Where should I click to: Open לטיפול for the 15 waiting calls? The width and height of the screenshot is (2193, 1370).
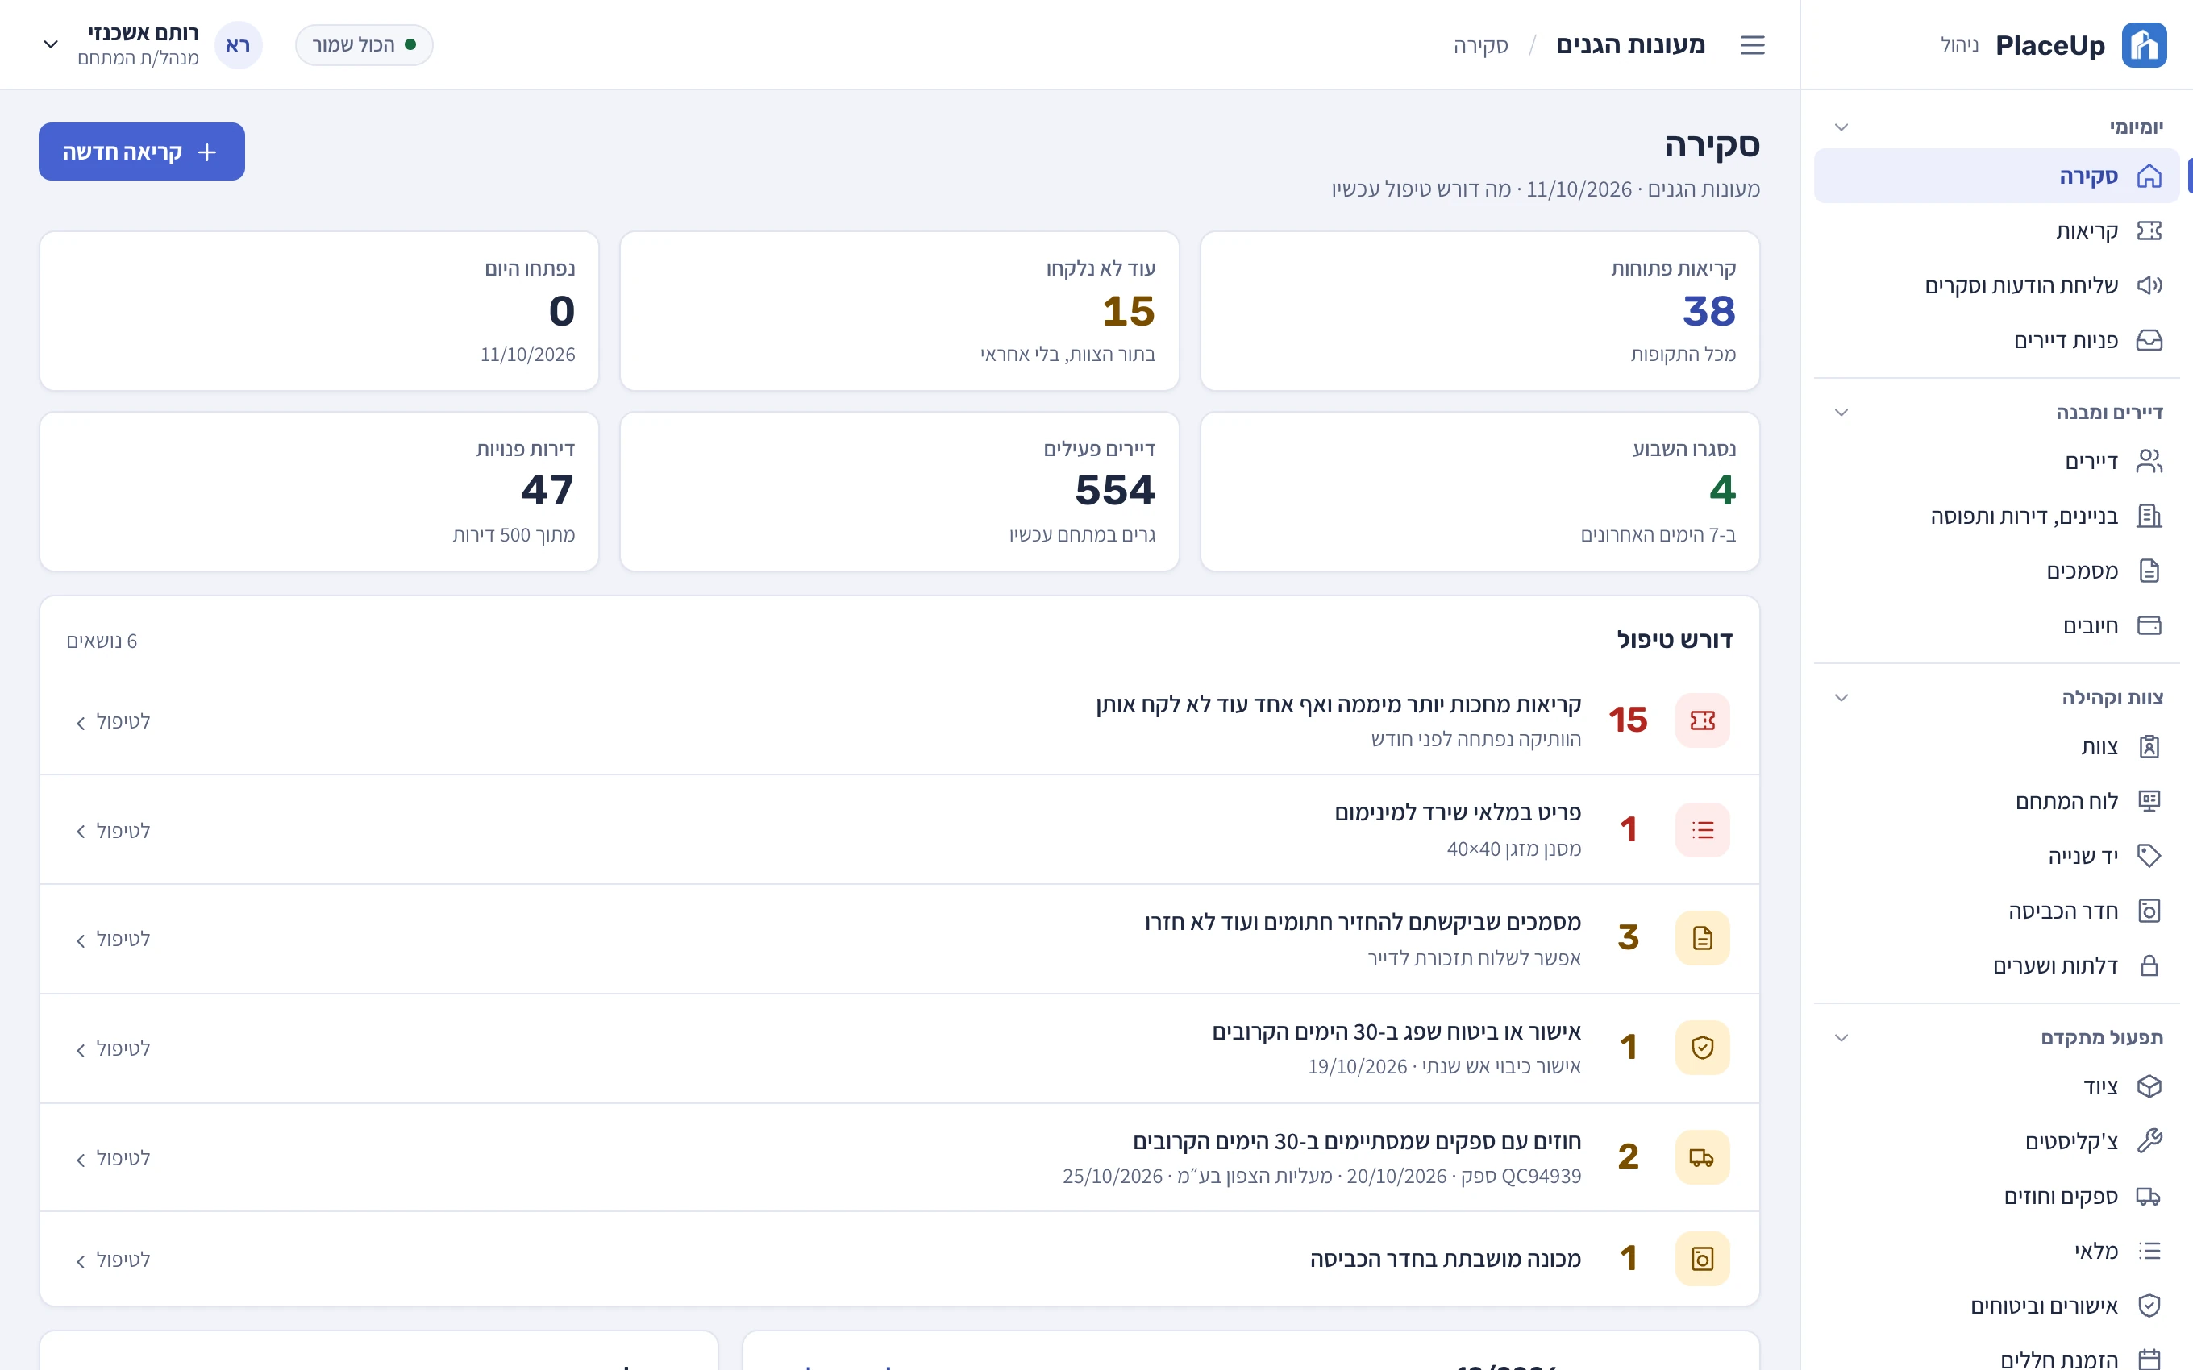[112, 721]
